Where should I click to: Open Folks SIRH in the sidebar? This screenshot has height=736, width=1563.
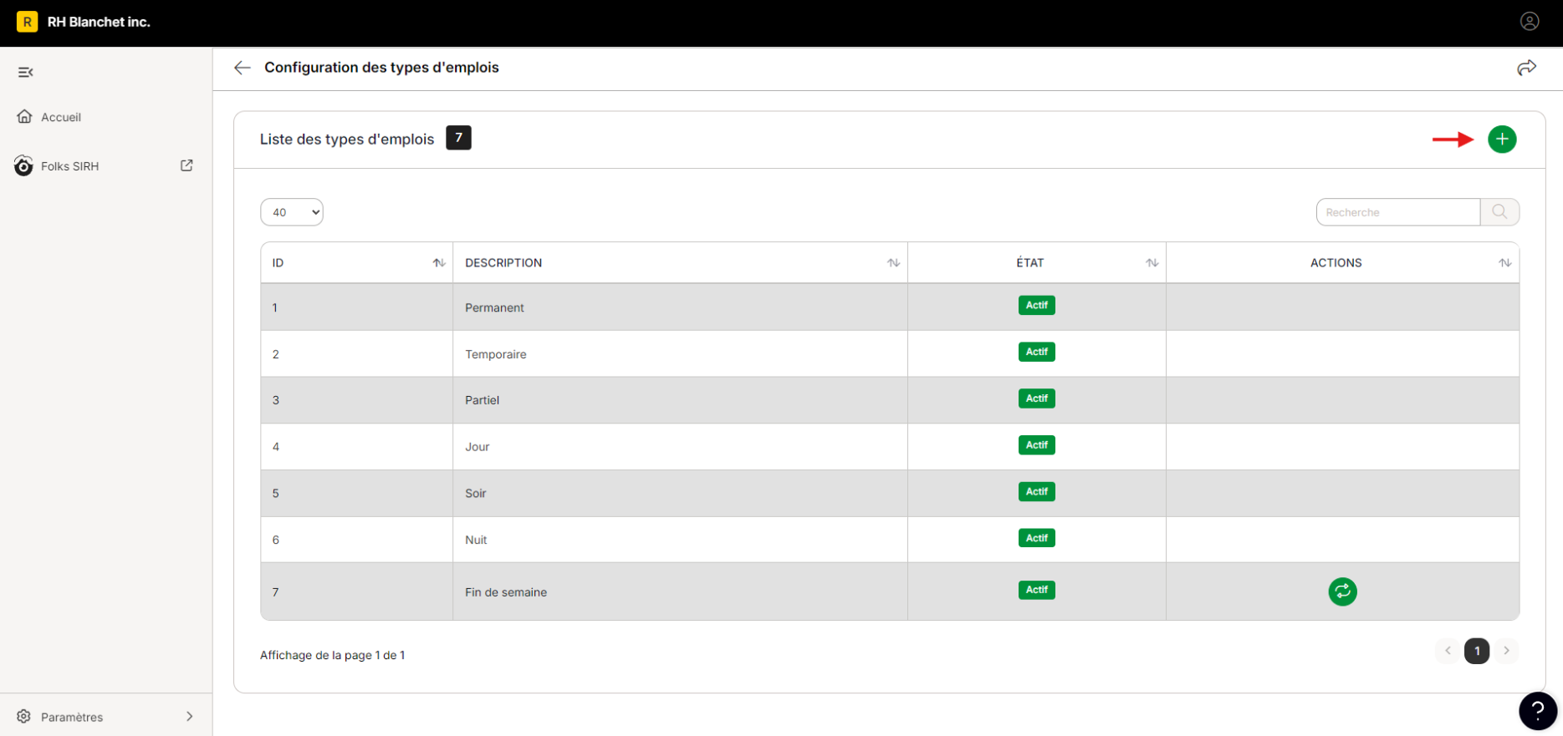70,166
